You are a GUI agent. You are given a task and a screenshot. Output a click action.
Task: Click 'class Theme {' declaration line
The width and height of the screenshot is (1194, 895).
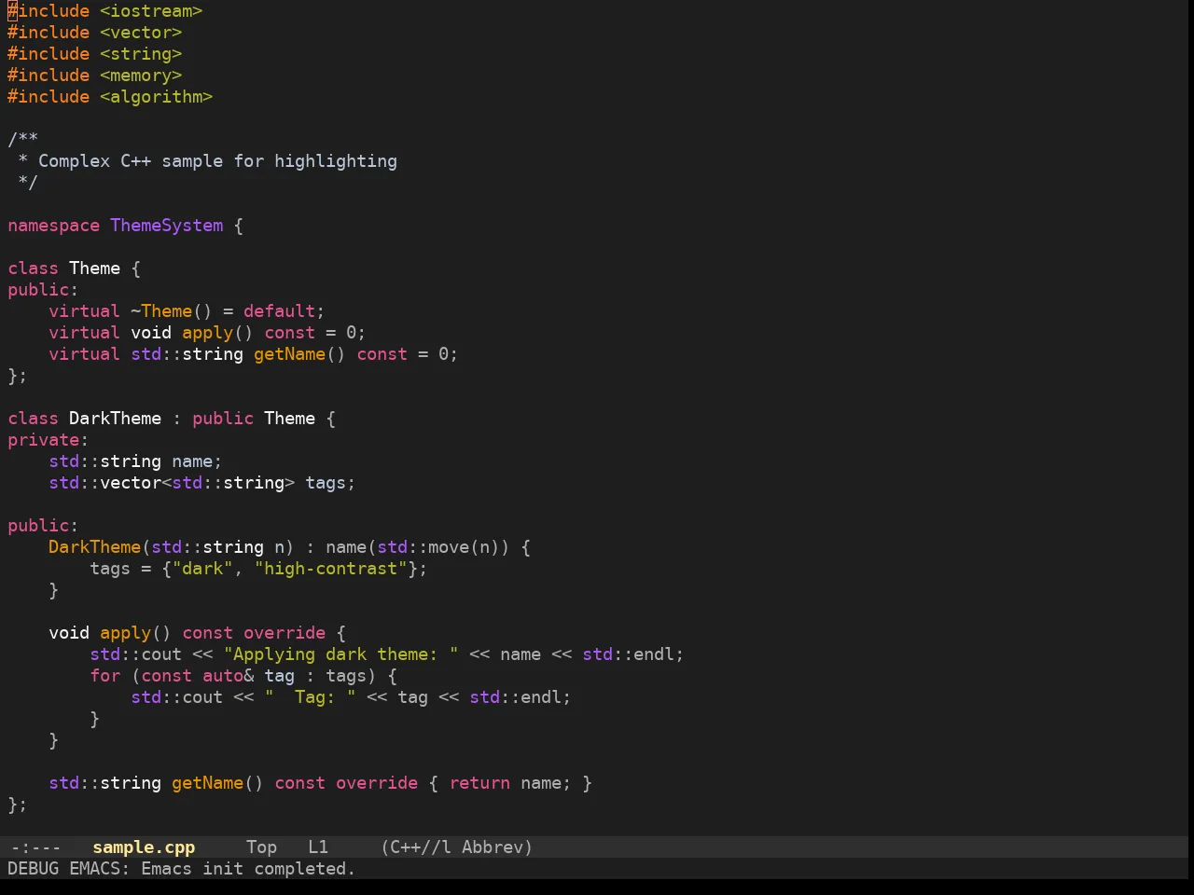(x=75, y=268)
